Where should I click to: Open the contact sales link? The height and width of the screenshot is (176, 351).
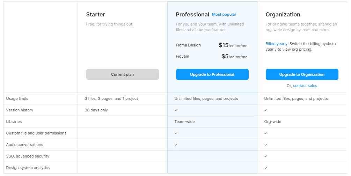coord(305,86)
